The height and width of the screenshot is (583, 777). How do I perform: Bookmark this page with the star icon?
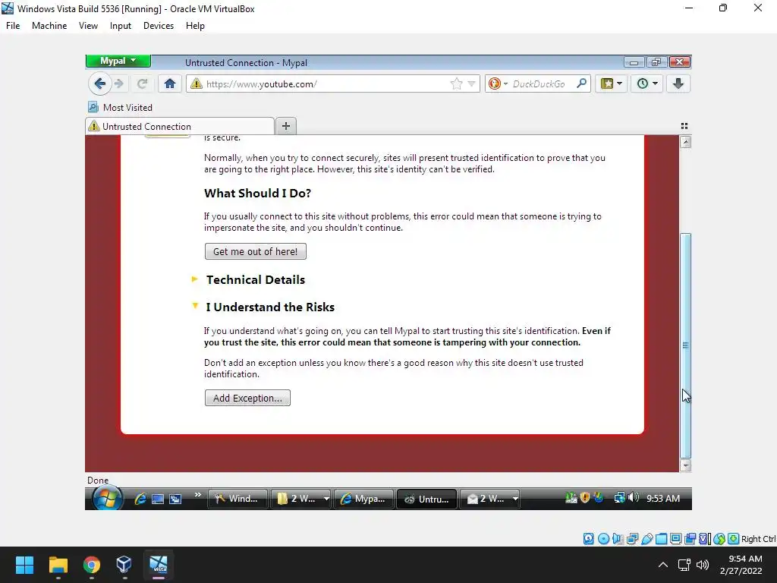click(456, 84)
